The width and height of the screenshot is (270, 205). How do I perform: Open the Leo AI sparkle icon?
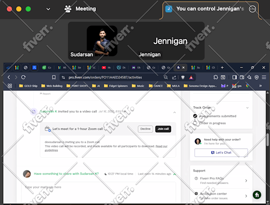(x=249, y=77)
